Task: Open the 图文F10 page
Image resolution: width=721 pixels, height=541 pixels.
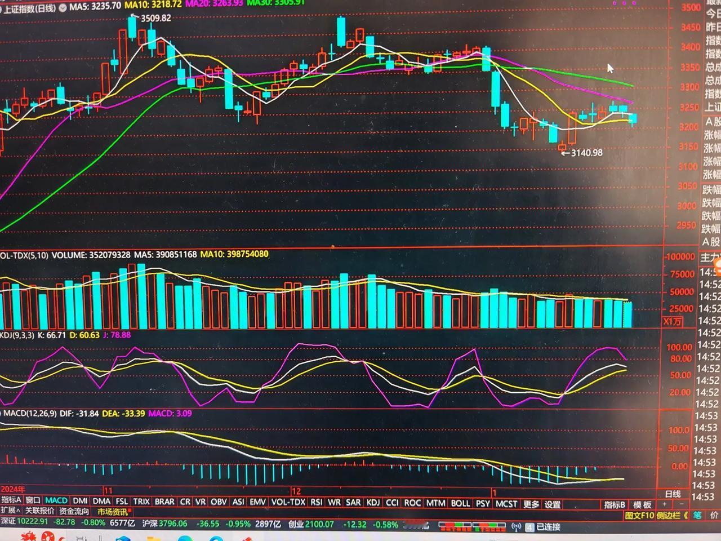Action: point(639,515)
